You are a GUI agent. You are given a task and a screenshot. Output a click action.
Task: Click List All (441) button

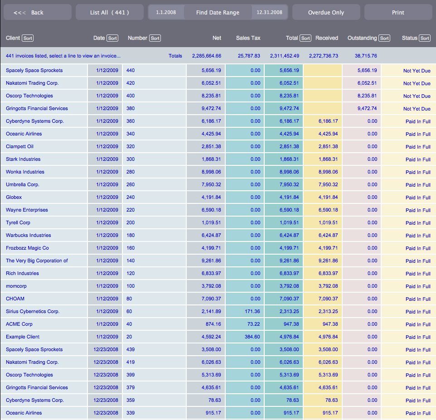tap(110, 12)
